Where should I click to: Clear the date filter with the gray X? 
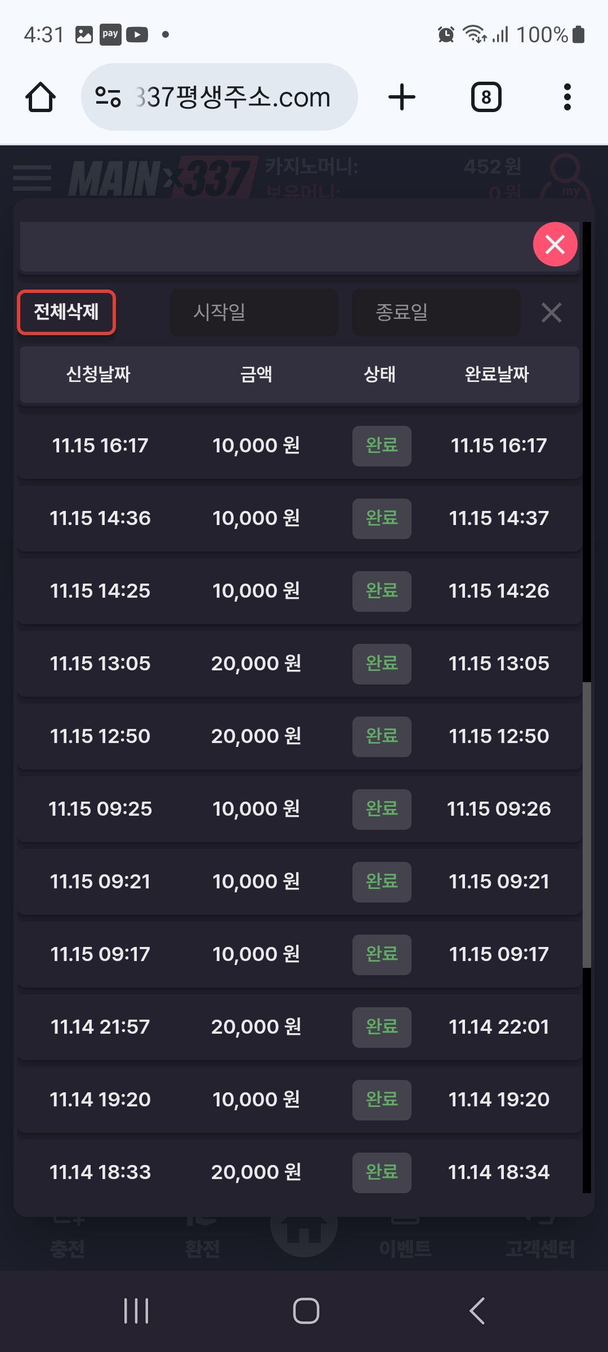tap(551, 313)
